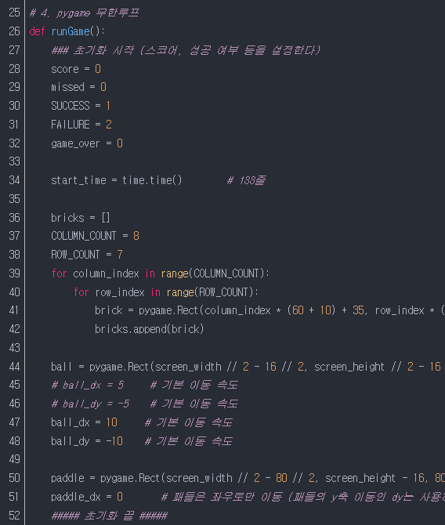Click the 'paddle_dx = 0' line
This screenshot has height=525, width=445.
click(87, 497)
